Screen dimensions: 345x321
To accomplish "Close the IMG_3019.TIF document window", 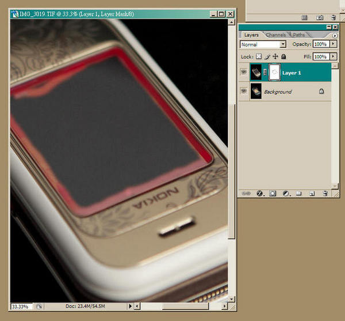I will 230,14.
